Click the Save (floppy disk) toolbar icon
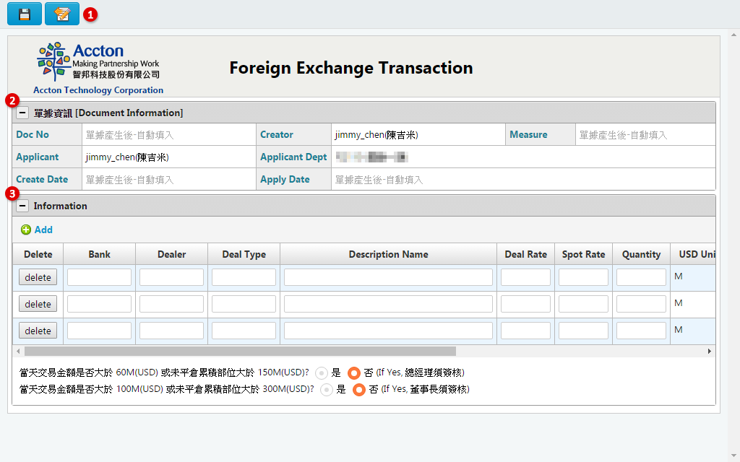This screenshot has height=462, width=740. tap(24, 13)
